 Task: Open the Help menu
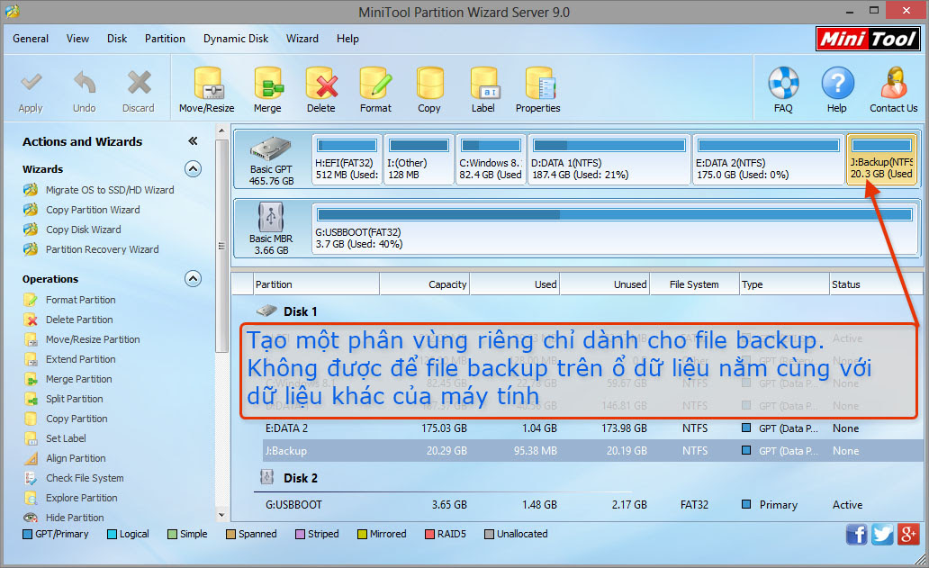tap(347, 39)
